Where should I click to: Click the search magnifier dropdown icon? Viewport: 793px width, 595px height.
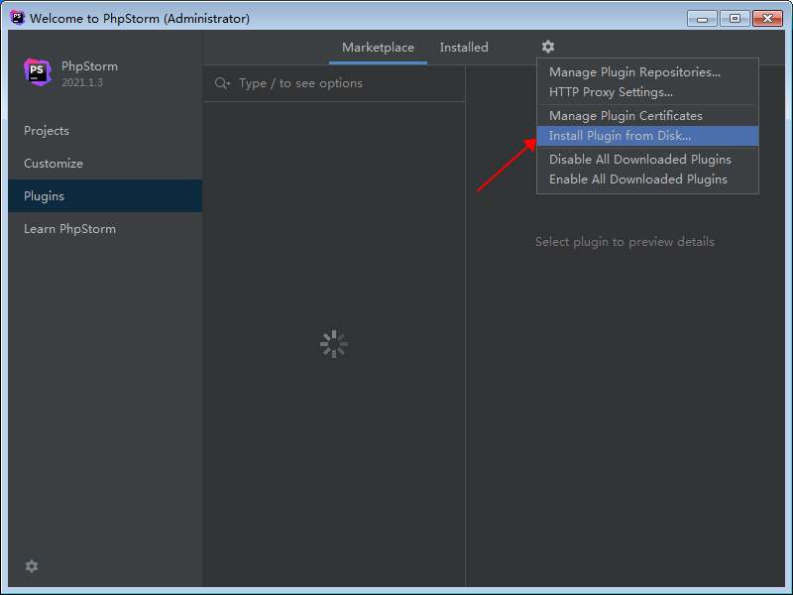pos(222,83)
